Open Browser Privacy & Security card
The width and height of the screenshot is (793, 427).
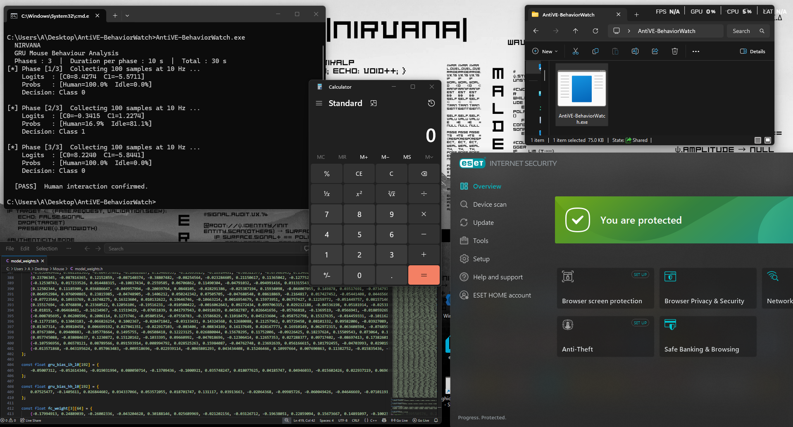(x=708, y=288)
